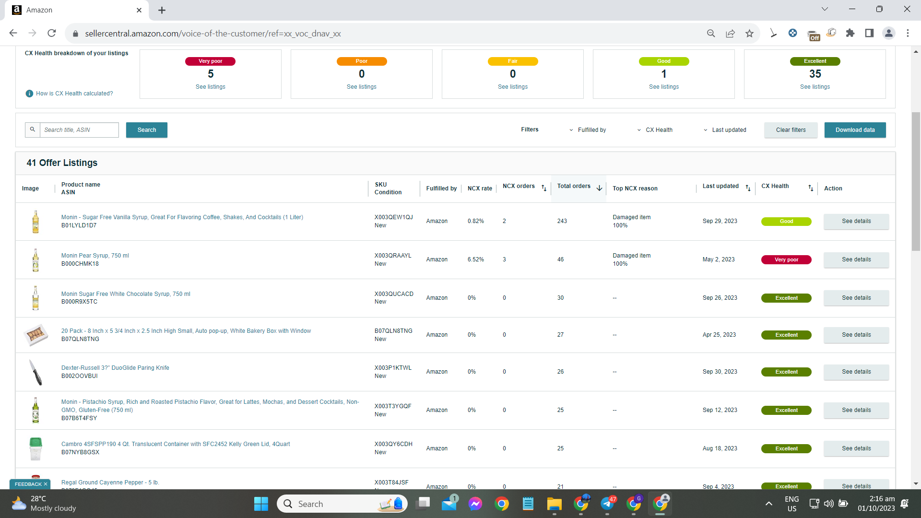The height and width of the screenshot is (518, 921).
Task: Click the page vertical scrollbar
Action: point(916,181)
